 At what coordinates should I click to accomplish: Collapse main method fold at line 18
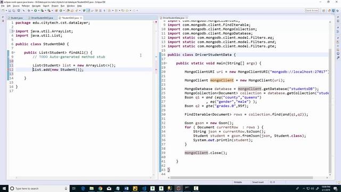click(x=166, y=63)
